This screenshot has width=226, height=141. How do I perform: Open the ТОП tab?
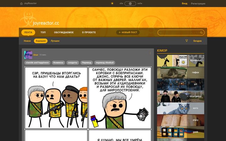coord(43,32)
